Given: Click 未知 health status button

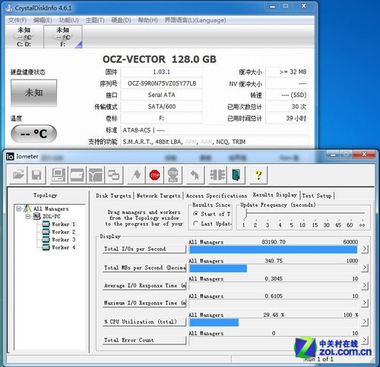Looking at the screenshot, I should coord(33,93).
